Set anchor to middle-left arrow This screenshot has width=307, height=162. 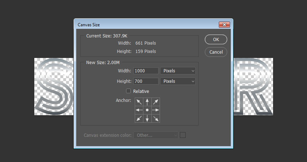139,110
